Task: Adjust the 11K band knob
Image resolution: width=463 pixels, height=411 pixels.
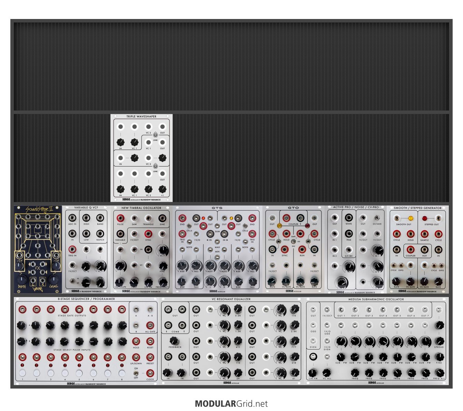Action: tap(294, 308)
